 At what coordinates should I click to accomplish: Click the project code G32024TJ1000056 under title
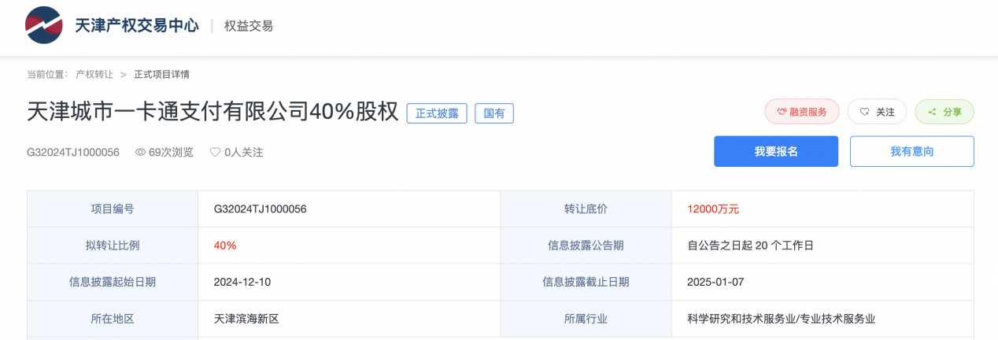[73, 152]
